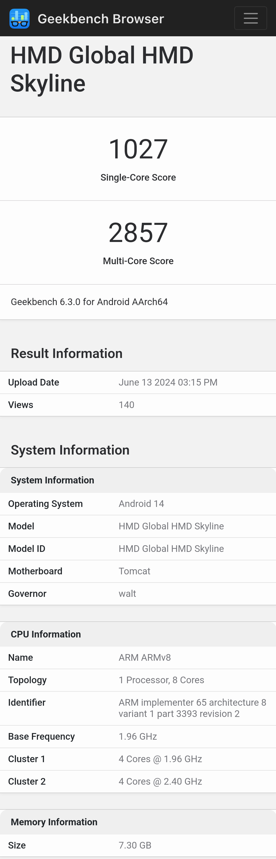This screenshot has width=276, height=859.
Task: Click the Model ID row label
Action: 27,549
